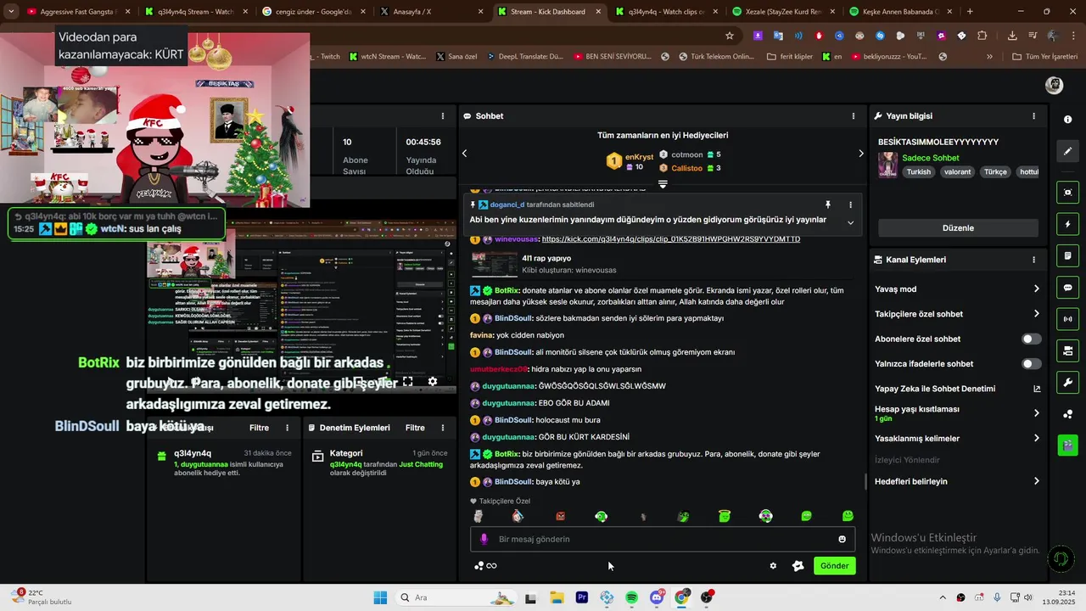The width and height of the screenshot is (1086, 611).
Task: Open the external link icon for Yapay Zeka Sohbet Denetimi
Action: (x=1036, y=389)
